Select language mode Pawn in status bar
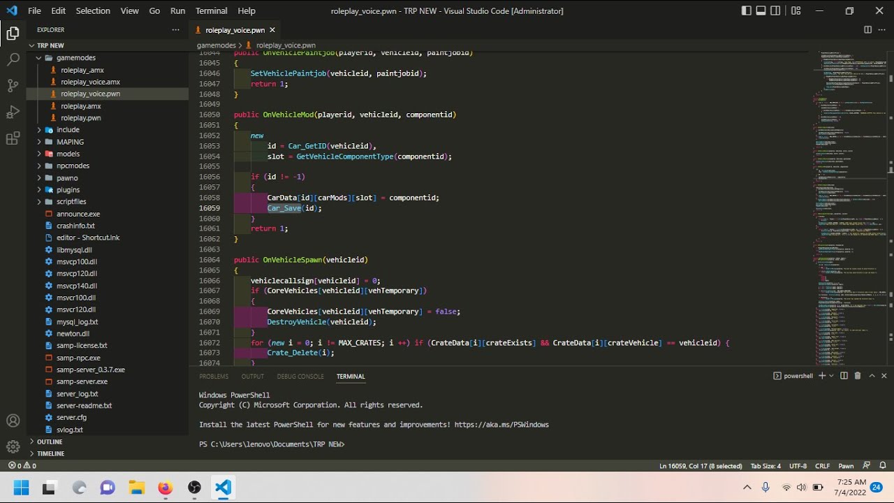This screenshot has width=894, height=503. point(846,465)
